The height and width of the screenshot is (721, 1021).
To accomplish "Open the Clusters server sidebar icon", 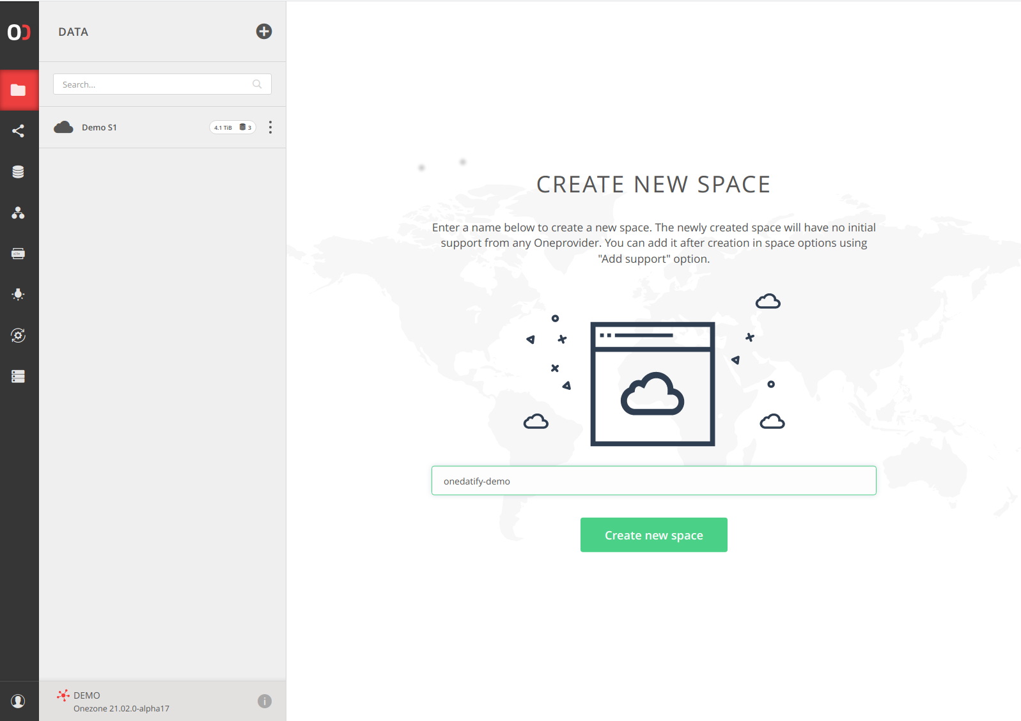I will point(19,376).
